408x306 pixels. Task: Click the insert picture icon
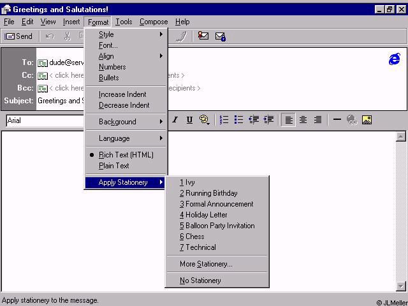click(x=367, y=120)
